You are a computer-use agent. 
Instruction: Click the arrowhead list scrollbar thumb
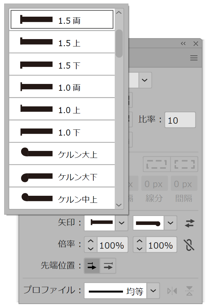[119, 43]
